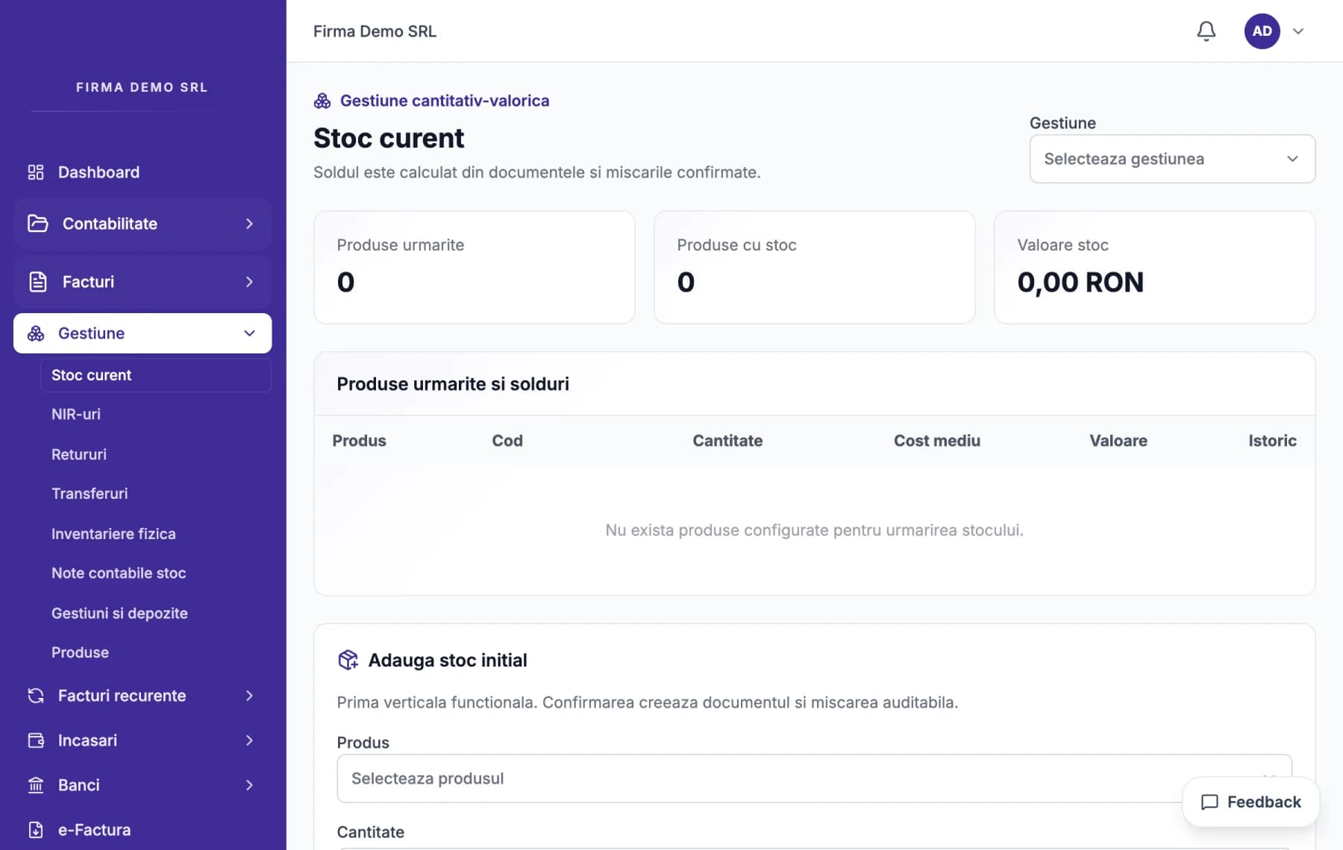This screenshot has width=1343, height=850.
Task: Open NIR-uri in the sidebar
Action: (76, 415)
